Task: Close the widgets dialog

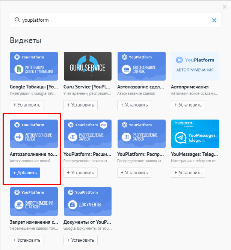Action: (x=225, y=6)
